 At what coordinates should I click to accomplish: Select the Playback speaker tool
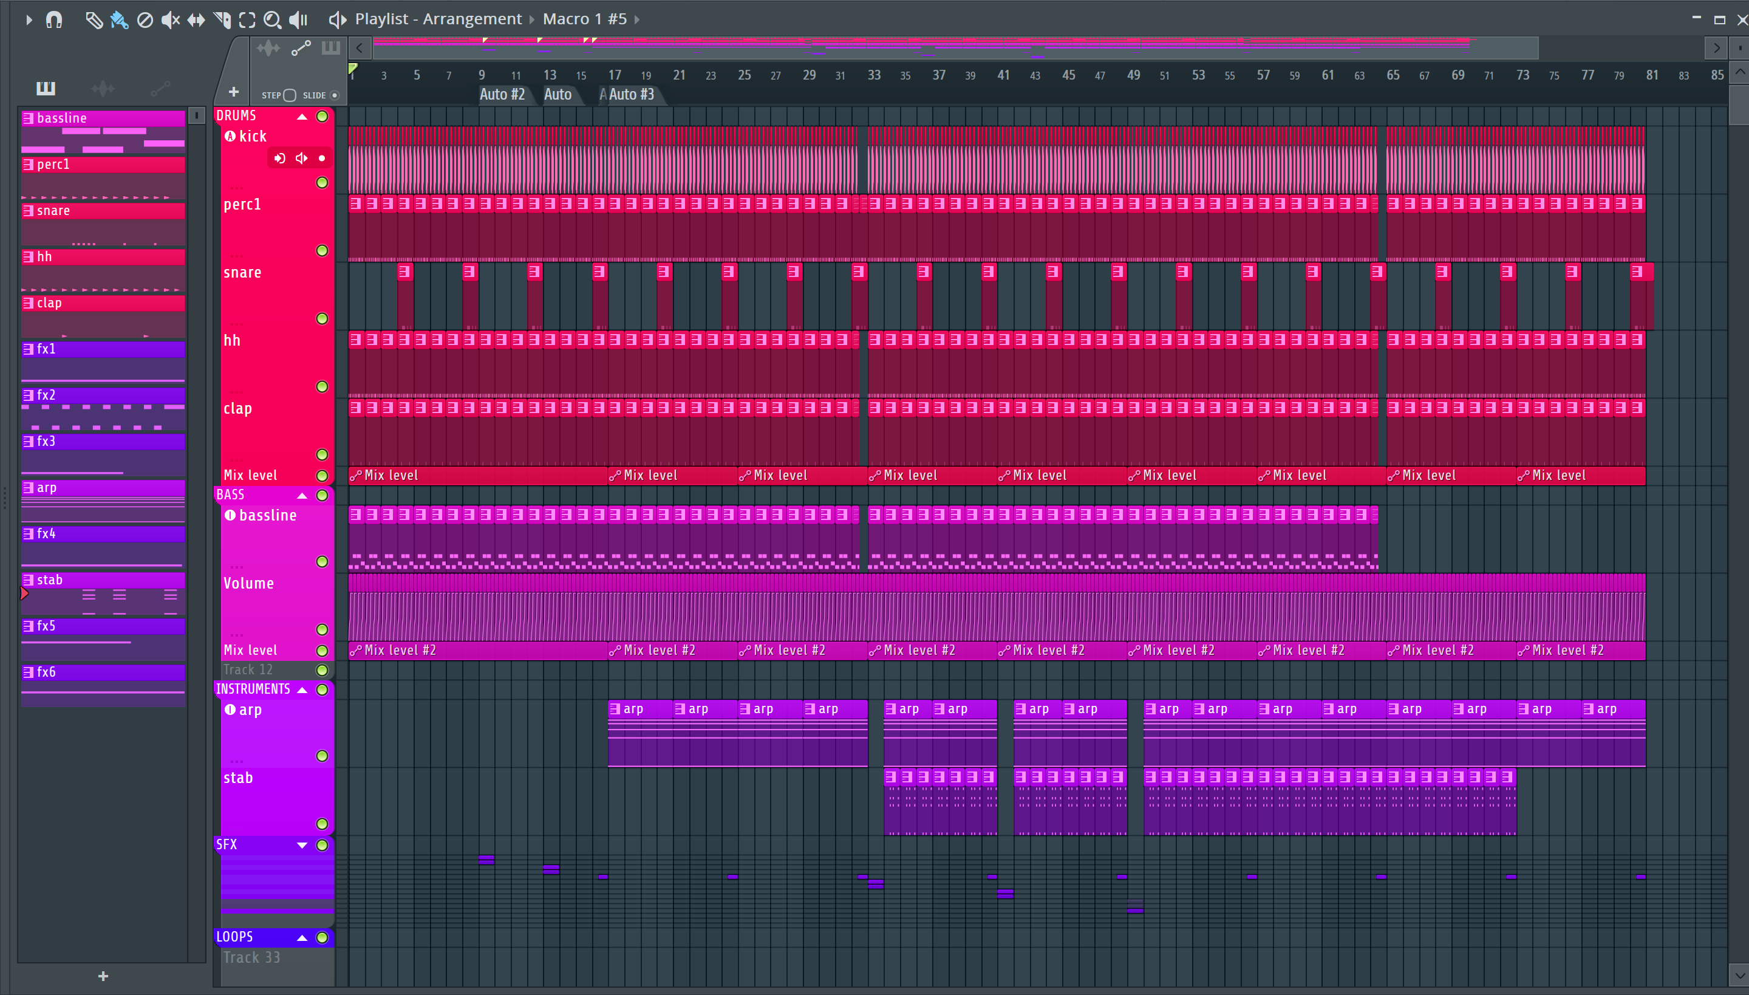coord(299,20)
